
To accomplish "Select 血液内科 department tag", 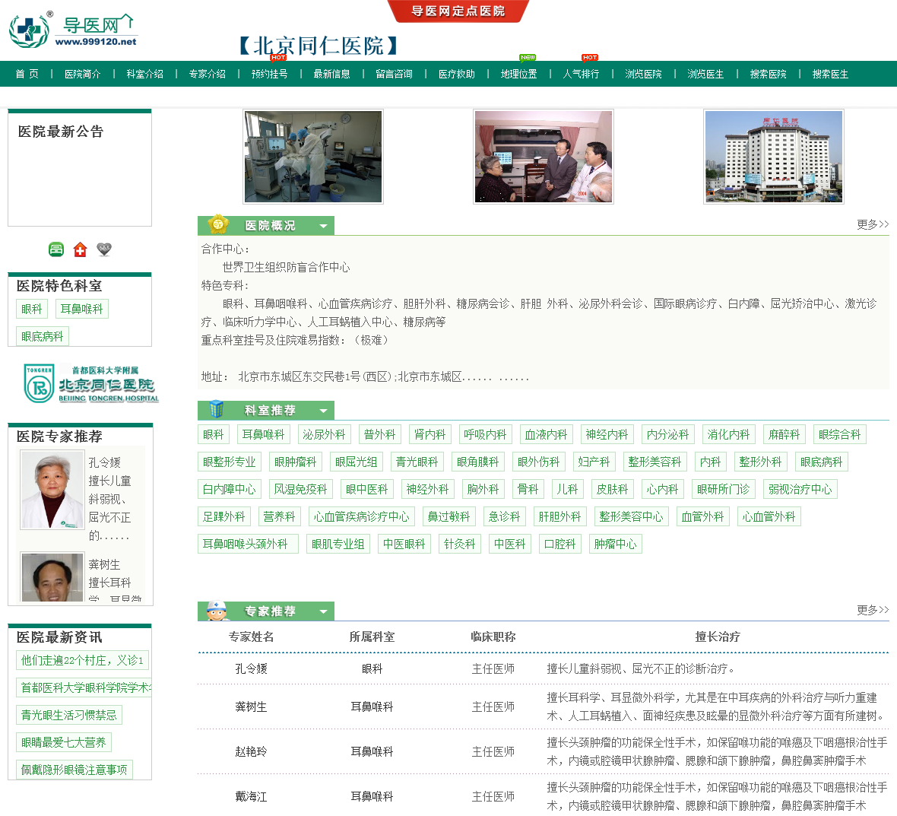I will click(547, 434).
